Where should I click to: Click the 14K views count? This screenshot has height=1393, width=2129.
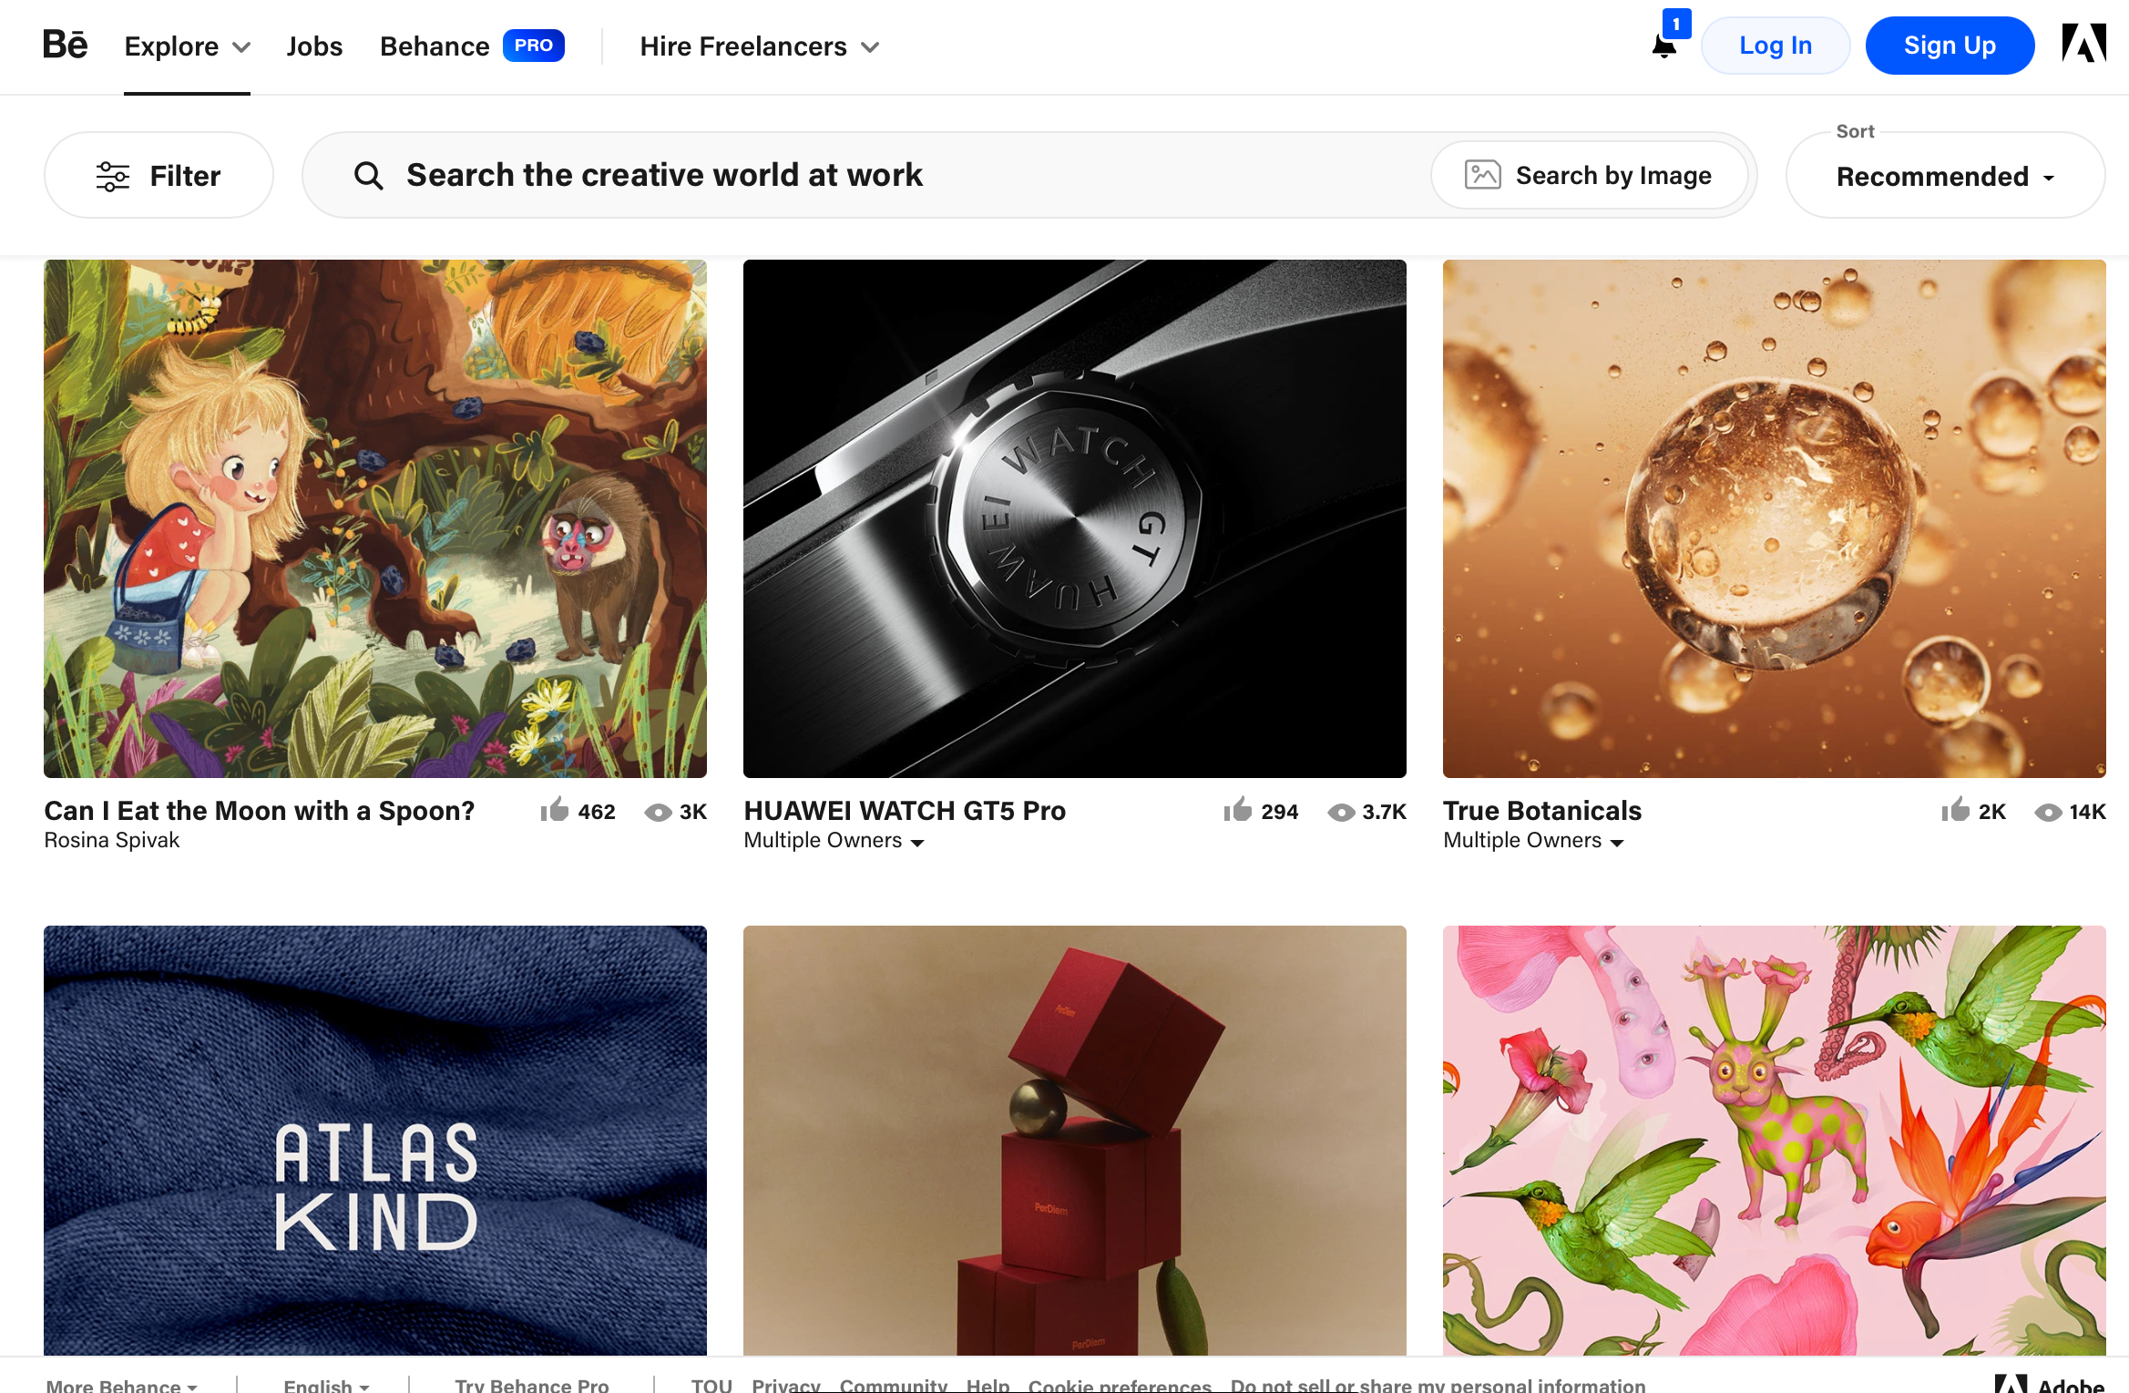click(2087, 812)
